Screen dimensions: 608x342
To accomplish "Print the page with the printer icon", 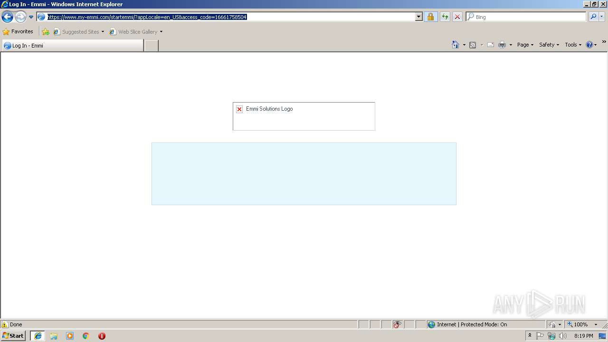I will 502,45.
